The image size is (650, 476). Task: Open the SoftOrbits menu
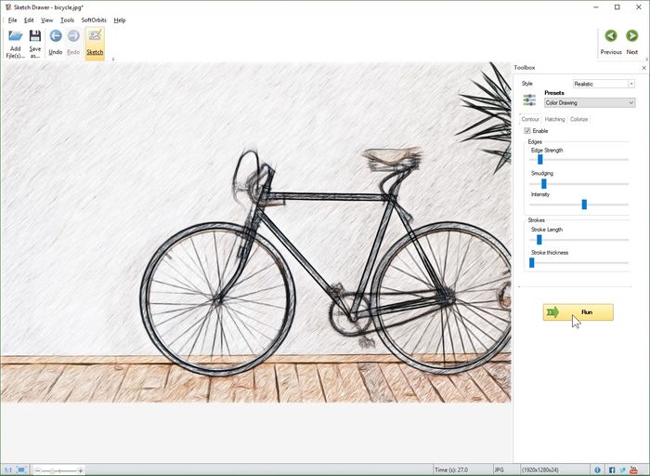(x=94, y=20)
